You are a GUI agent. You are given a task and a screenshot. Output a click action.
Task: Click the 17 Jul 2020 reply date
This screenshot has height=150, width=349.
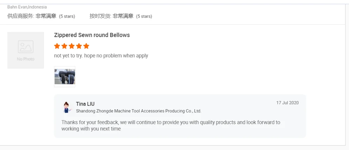coord(287,103)
